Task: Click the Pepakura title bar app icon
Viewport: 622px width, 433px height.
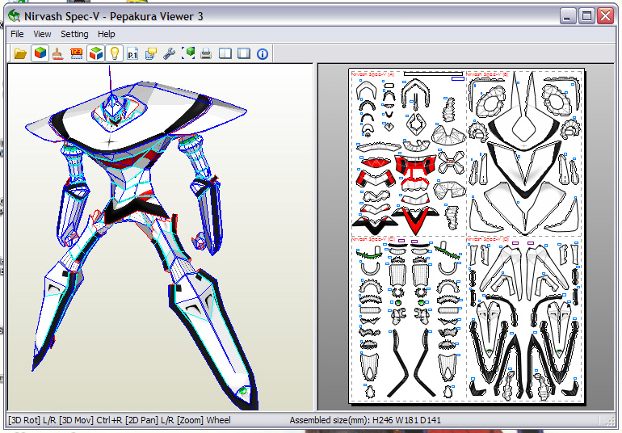Action: pos(15,16)
